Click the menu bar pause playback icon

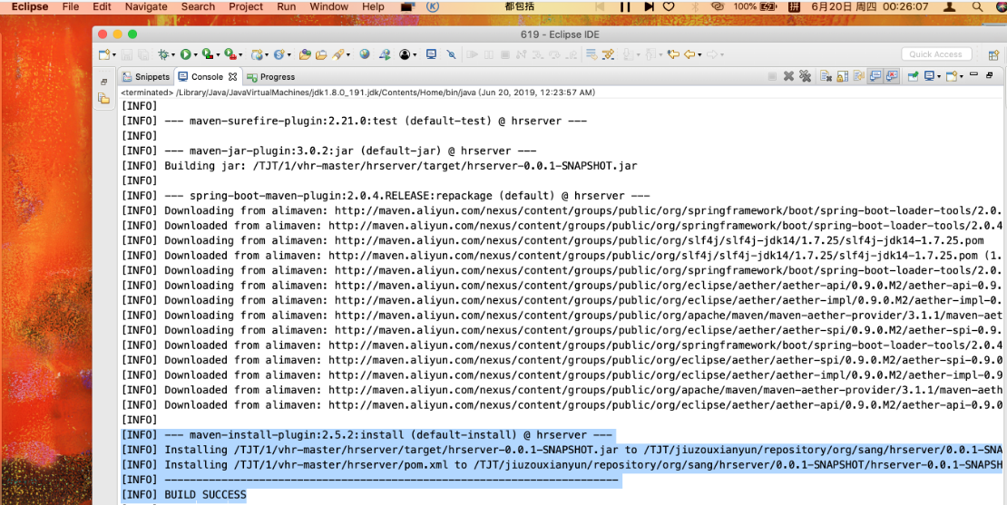tap(625, 6)
